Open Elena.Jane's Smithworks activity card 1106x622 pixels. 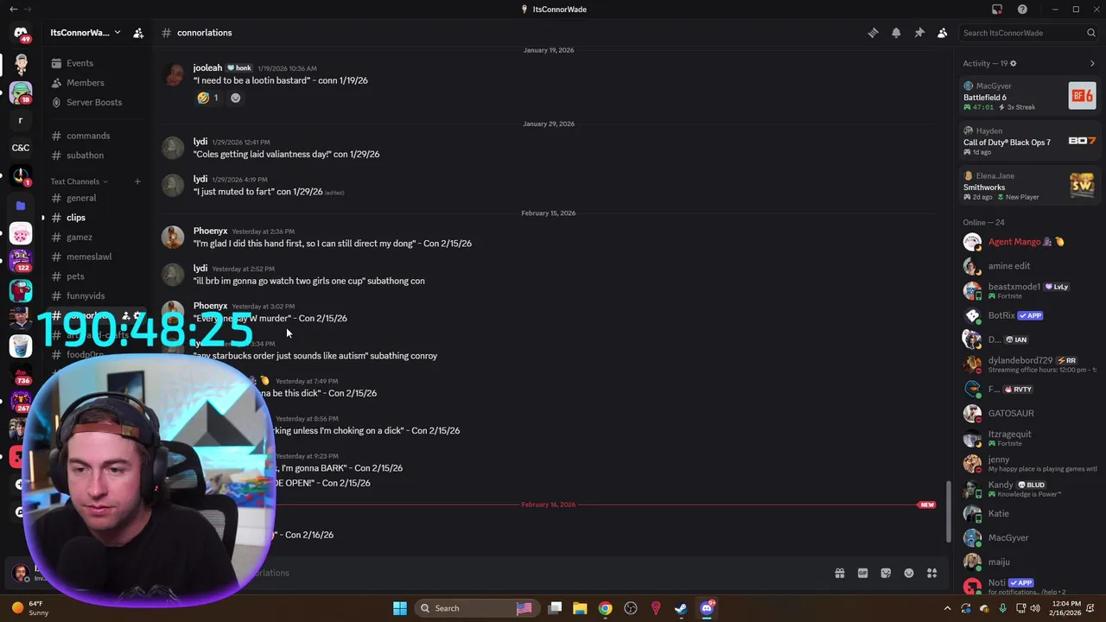(x=1029, y=186)
